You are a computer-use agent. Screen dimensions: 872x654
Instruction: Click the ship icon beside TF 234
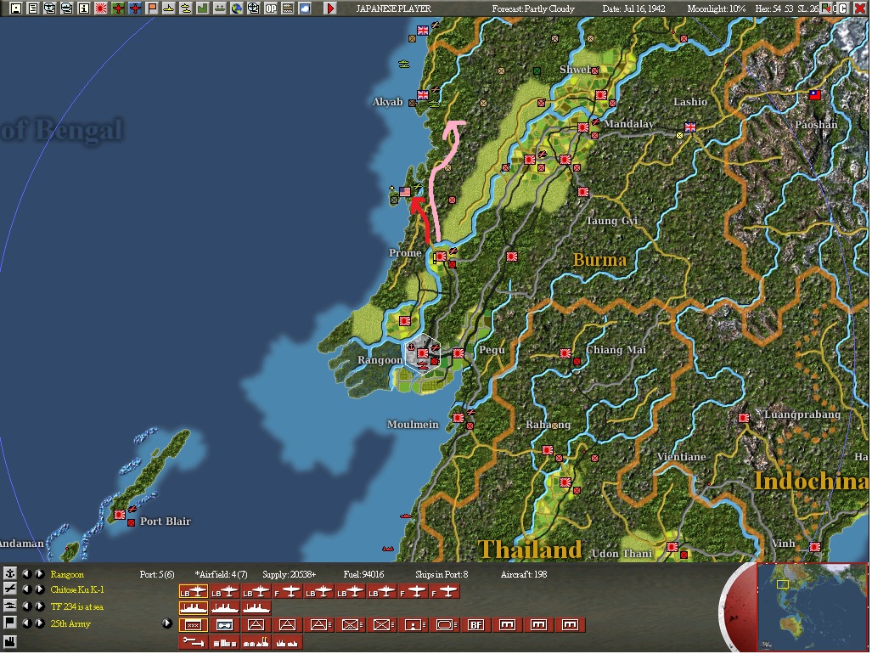point(9,606)
